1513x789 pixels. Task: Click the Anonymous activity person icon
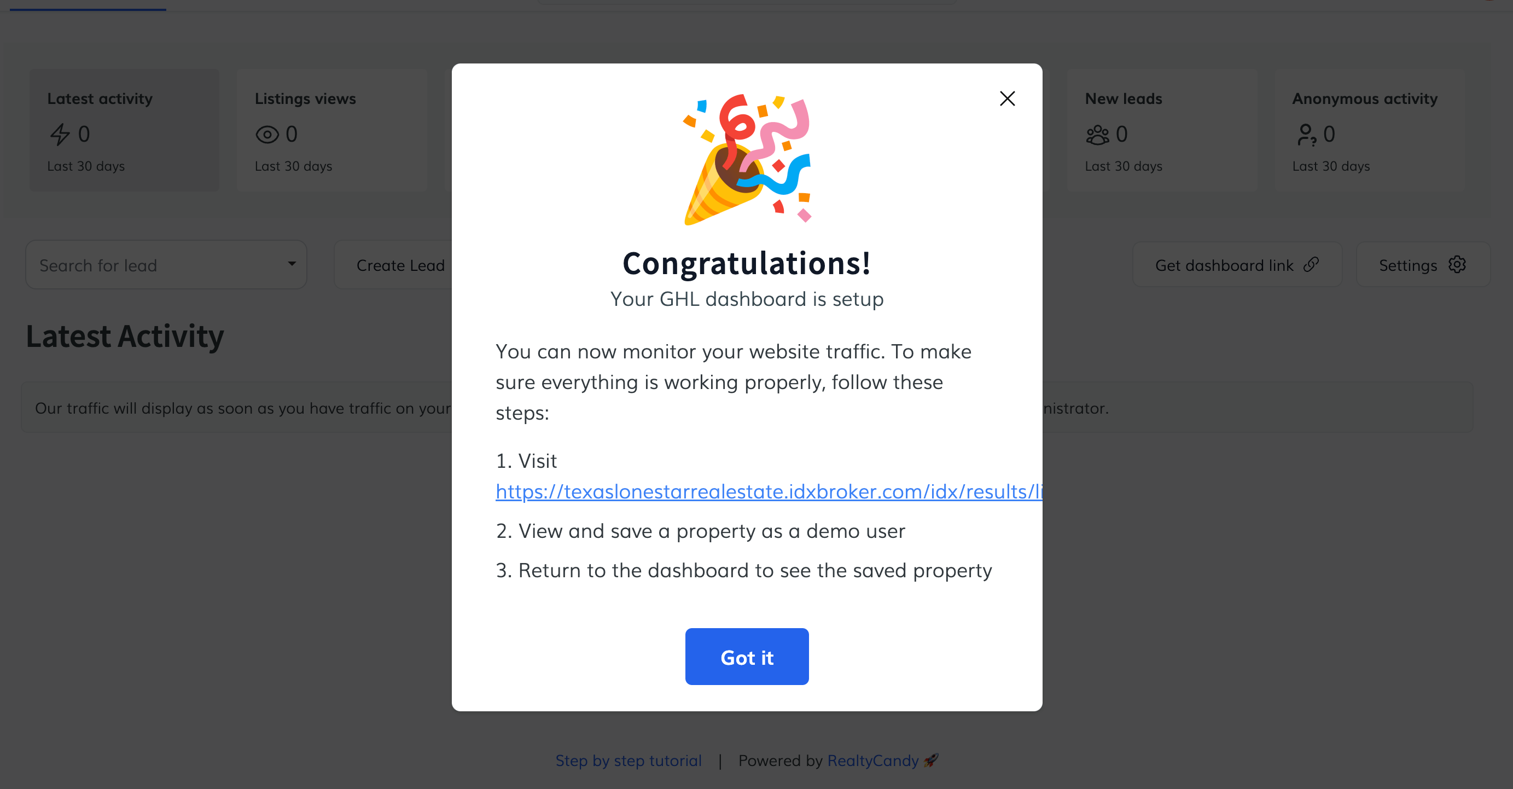coord(1305,135)
